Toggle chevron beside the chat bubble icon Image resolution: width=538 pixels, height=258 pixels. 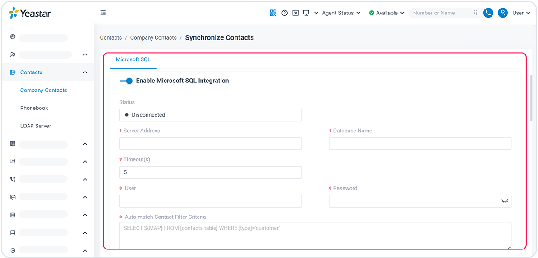pos(85,197)
